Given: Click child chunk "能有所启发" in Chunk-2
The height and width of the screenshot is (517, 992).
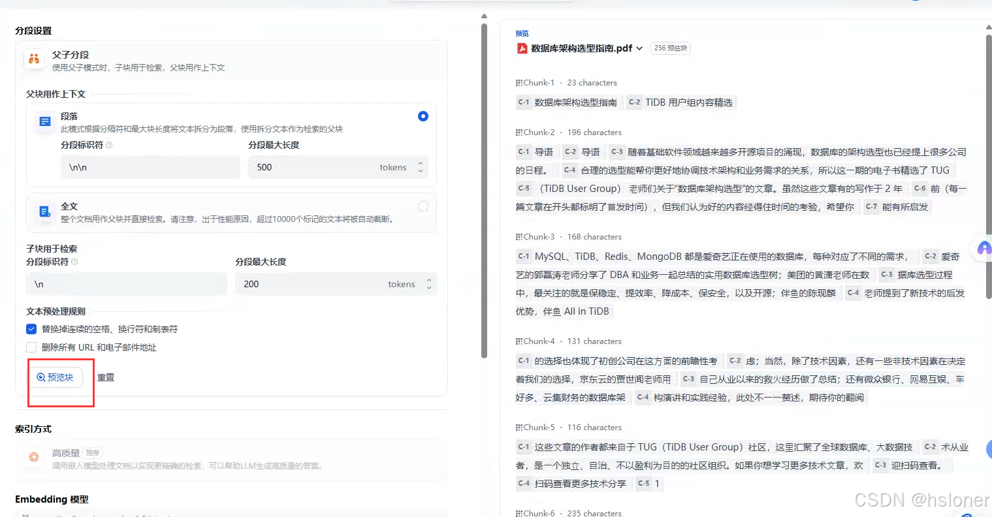Looking at the screenshot, I should click(x=897, y=207).
